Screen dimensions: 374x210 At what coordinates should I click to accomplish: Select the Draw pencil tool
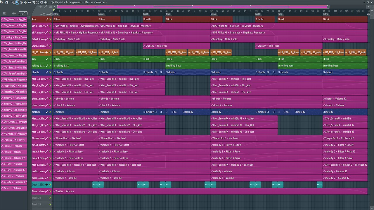point(13,2)
